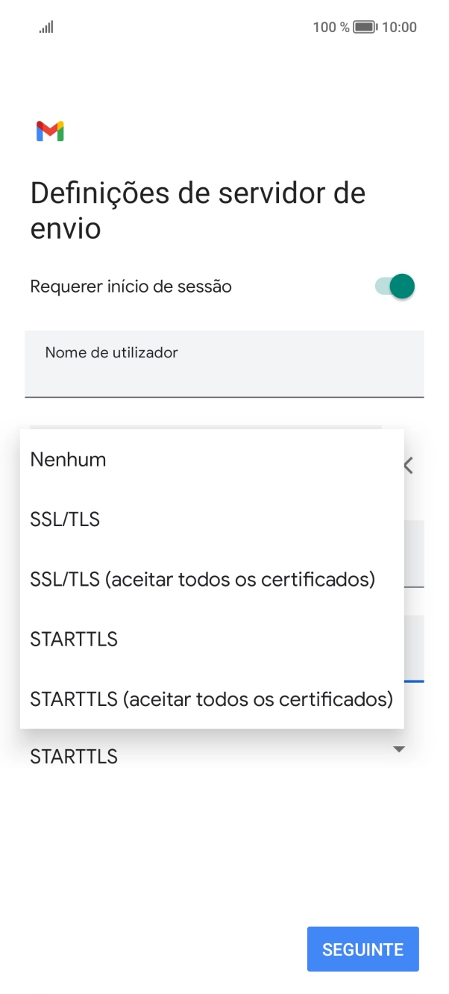Screen dimensions: 449x994
Task: Pick STARTTLS aceitar todos os certificados
Action: tap(211, 699)
